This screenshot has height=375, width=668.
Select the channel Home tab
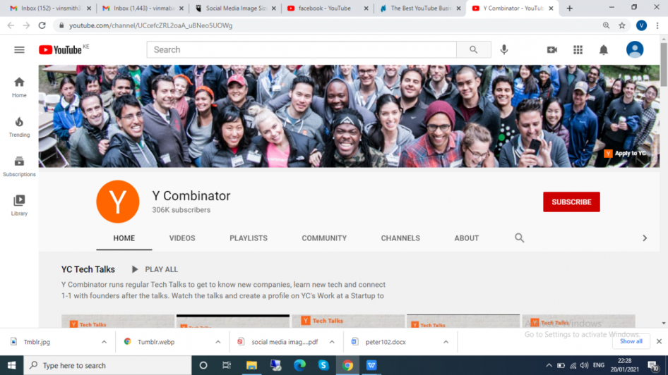pos(124,238)
